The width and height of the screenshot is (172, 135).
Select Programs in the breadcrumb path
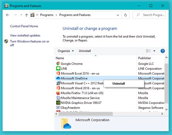pos(47,15)
